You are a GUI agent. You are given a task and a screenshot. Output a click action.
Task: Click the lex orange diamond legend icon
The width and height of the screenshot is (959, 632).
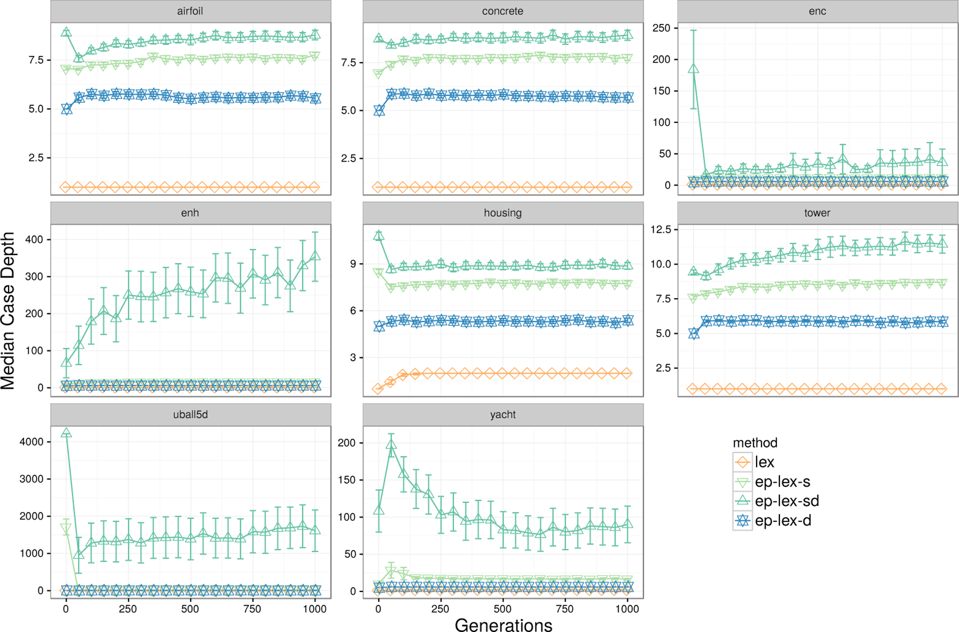pyautogui.click(x=742, y=462)
